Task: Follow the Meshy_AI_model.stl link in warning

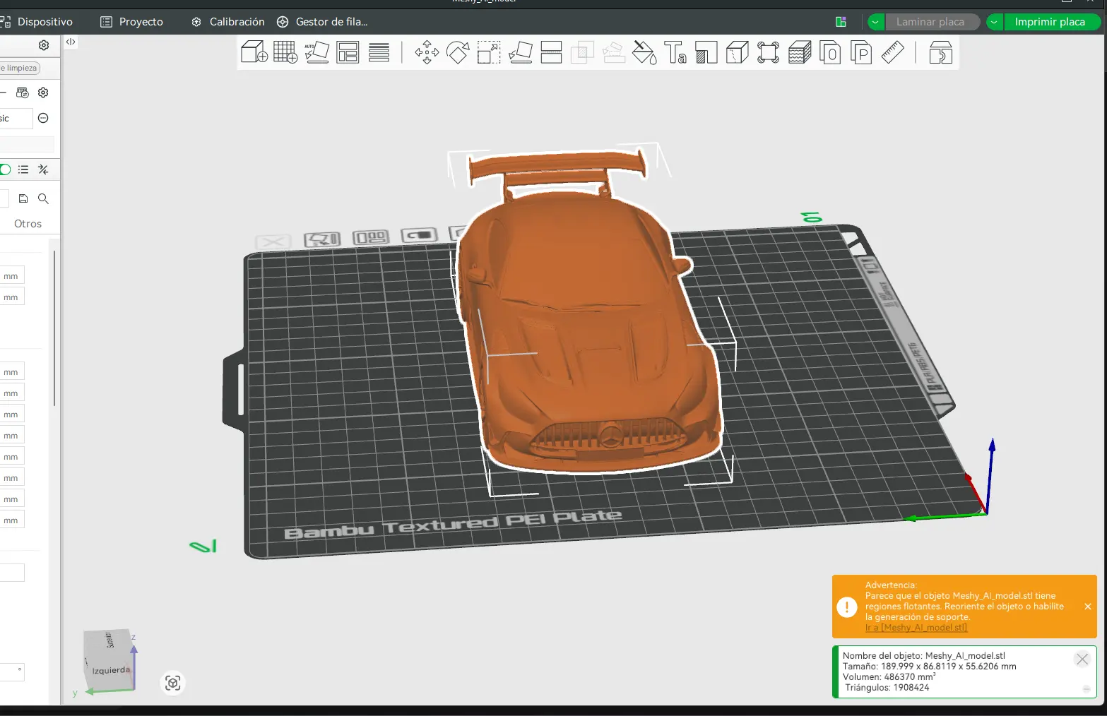Action: pyautogui.click(x=916, y=628)
